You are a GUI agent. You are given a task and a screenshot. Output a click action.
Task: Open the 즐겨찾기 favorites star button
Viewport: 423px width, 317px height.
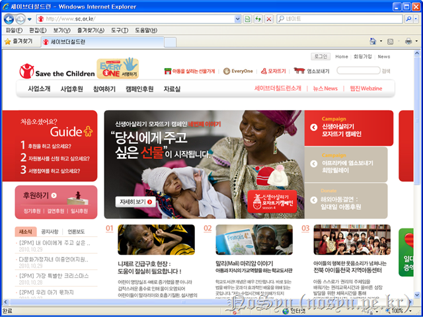pos(19,42)
